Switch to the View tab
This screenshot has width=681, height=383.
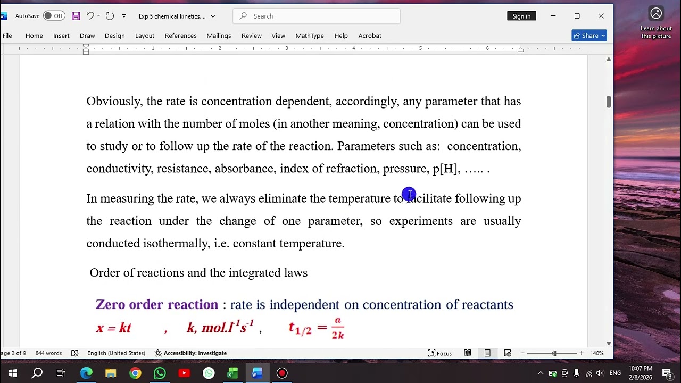point(278,36)
